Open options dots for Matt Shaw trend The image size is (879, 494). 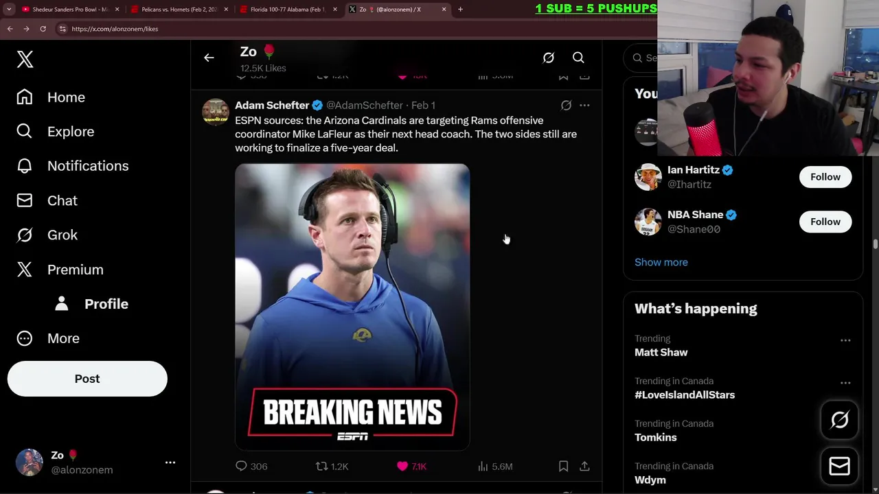(x=845, y=340)
